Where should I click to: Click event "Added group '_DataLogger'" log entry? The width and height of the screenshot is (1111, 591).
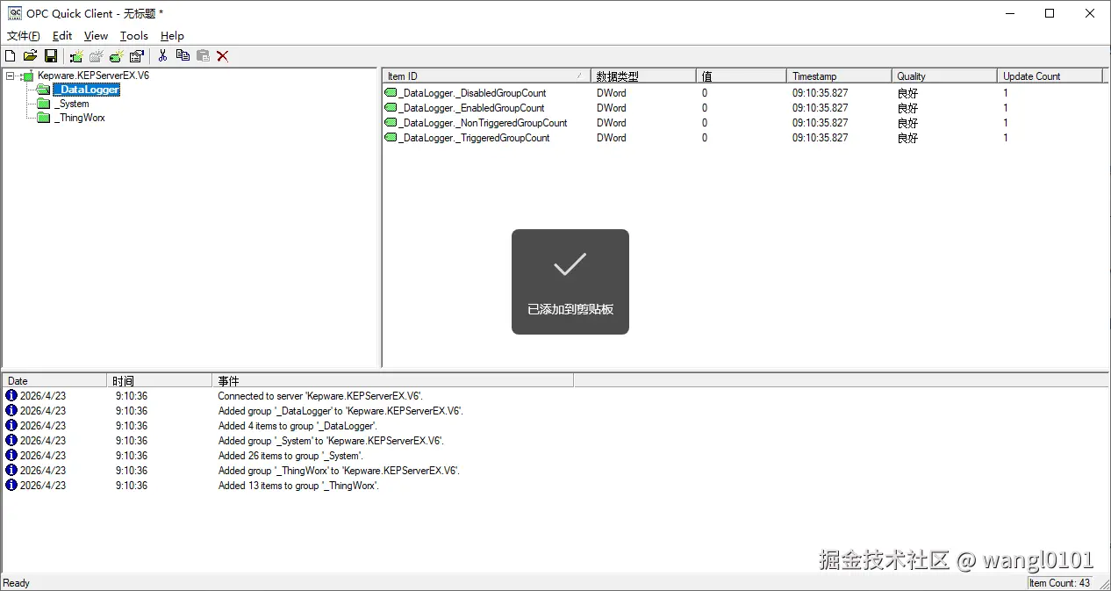(x=340, y=411)
